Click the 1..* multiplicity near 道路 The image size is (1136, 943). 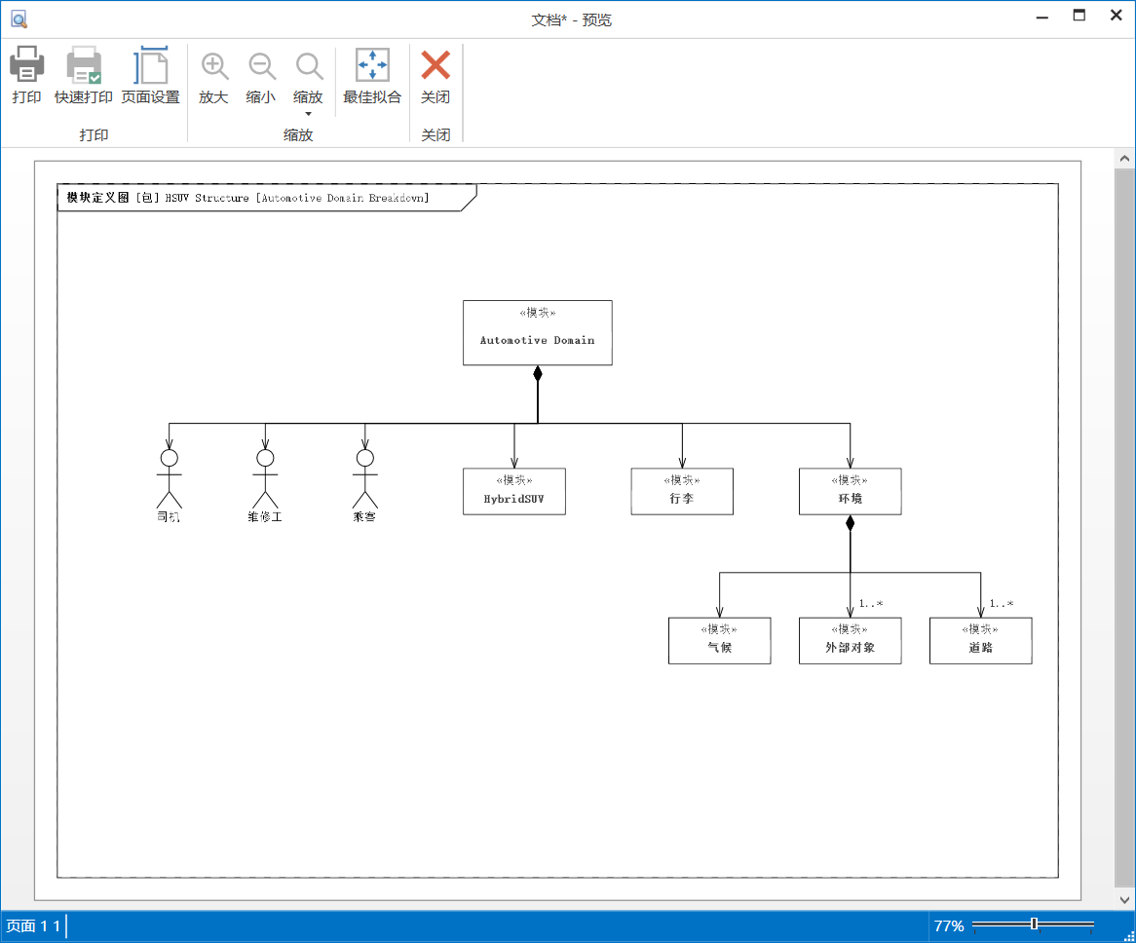[x=1002, y=603]
